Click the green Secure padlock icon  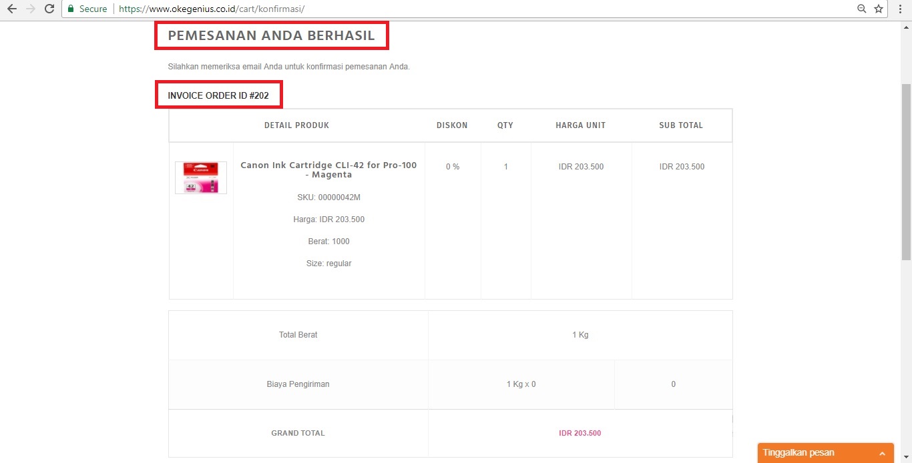[x=71, y=9]
